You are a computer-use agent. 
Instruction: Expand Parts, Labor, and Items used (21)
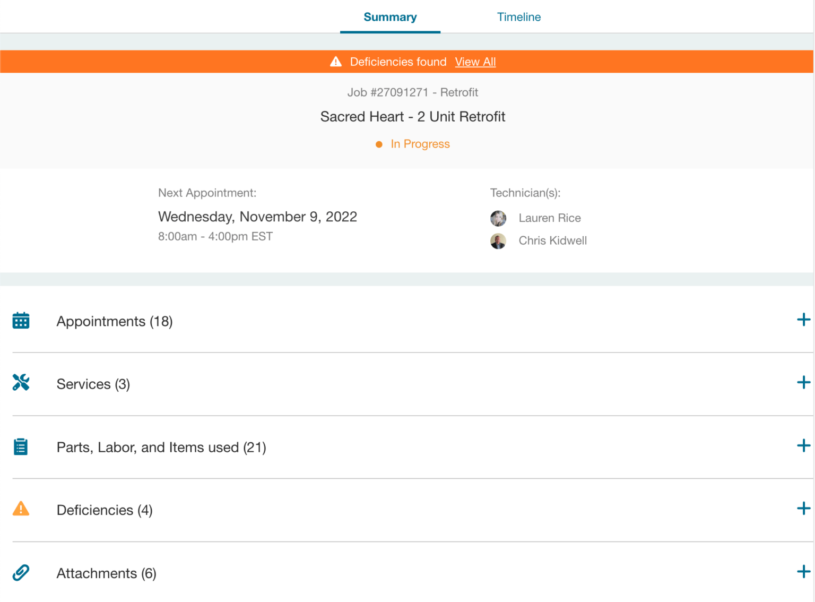pyautogui.click(x=804, y=445)
